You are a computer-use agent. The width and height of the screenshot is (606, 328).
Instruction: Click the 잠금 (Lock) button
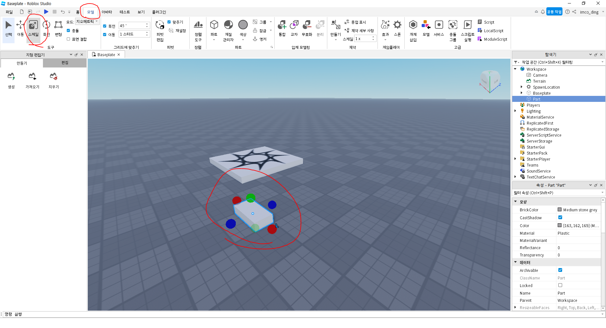point(260,31)
